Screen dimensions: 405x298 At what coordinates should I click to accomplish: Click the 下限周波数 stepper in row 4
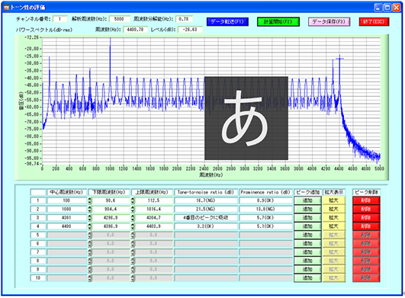pos(90,226)
